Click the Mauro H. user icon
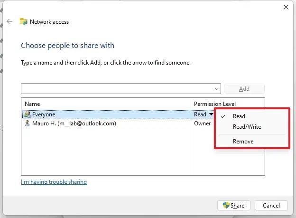 click(x=28, y=123)
